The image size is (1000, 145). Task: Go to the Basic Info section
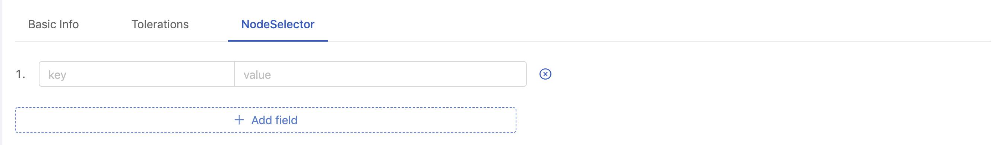click(54, 25)
